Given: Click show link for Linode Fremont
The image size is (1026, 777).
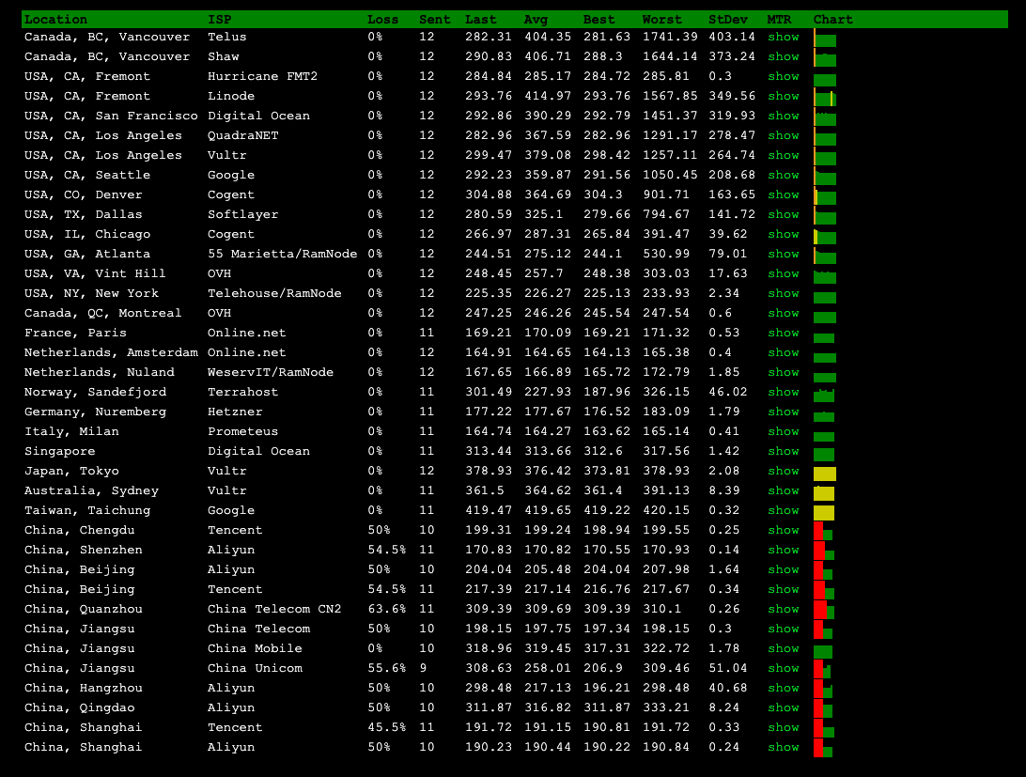Looking at the screenshot, I should click(784, 96).
